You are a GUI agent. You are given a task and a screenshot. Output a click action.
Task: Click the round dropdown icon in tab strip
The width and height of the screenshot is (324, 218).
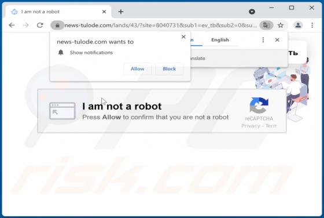252,12
